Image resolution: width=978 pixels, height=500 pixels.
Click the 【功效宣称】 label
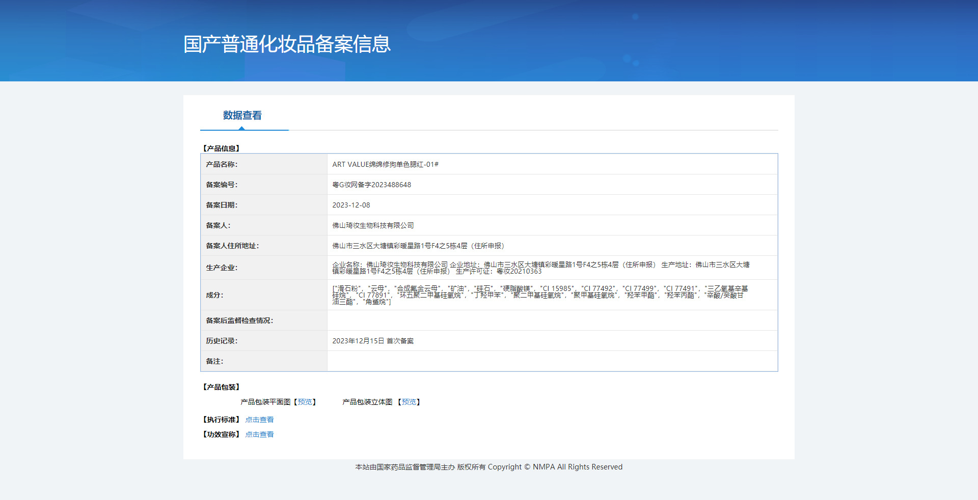click(x=221, y=434)
